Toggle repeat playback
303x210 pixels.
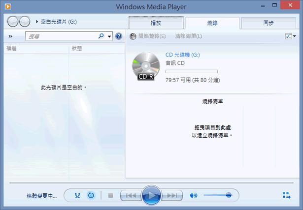coord(91,196)
